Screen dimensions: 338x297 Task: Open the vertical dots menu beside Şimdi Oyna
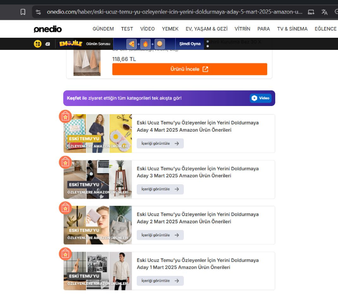[208, 44]
